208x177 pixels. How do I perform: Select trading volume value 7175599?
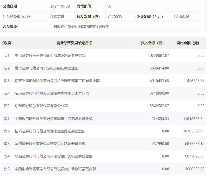pos(115,16)
